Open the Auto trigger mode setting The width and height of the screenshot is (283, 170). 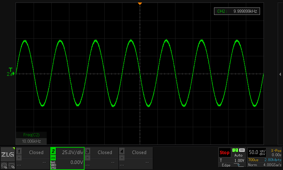[x=238, y=155]
